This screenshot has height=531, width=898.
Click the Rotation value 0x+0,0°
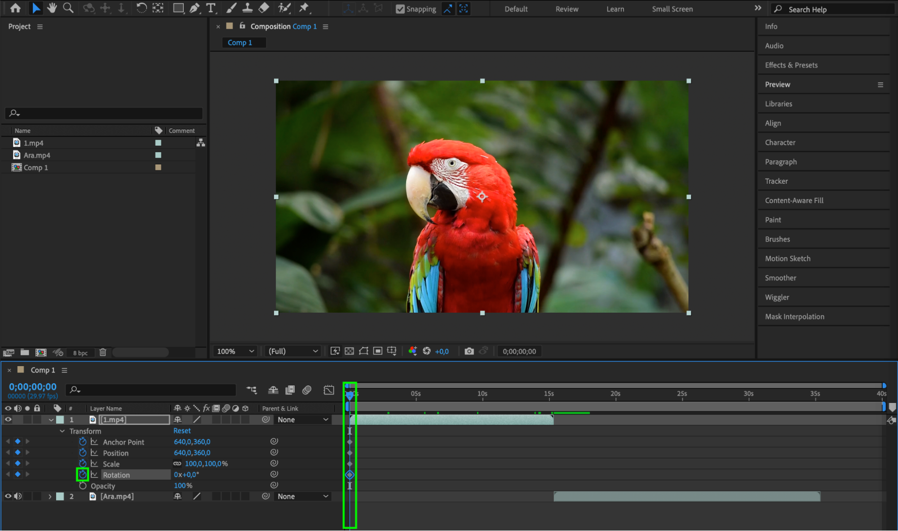pyautogui.click(x=186, y=474)
